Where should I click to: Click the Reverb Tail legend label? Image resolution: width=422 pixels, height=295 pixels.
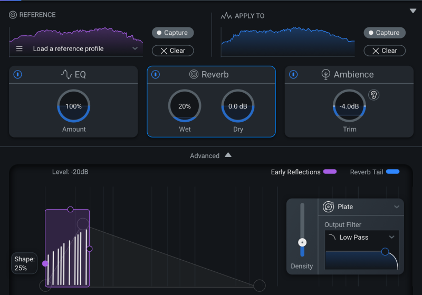367,172
